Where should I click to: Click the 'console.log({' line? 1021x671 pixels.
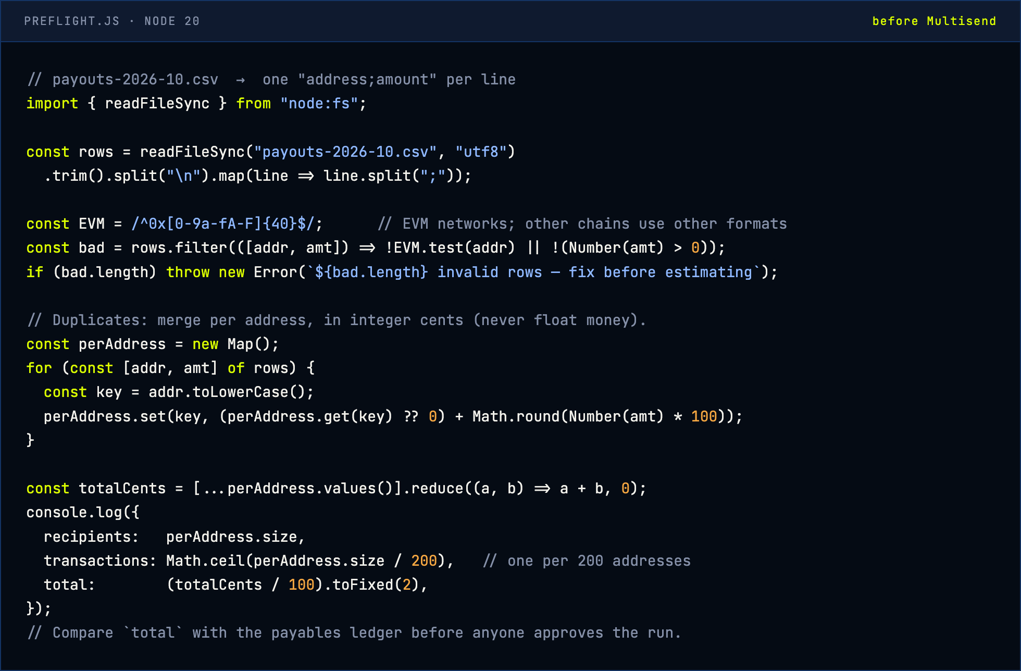(x=83, y=513)
